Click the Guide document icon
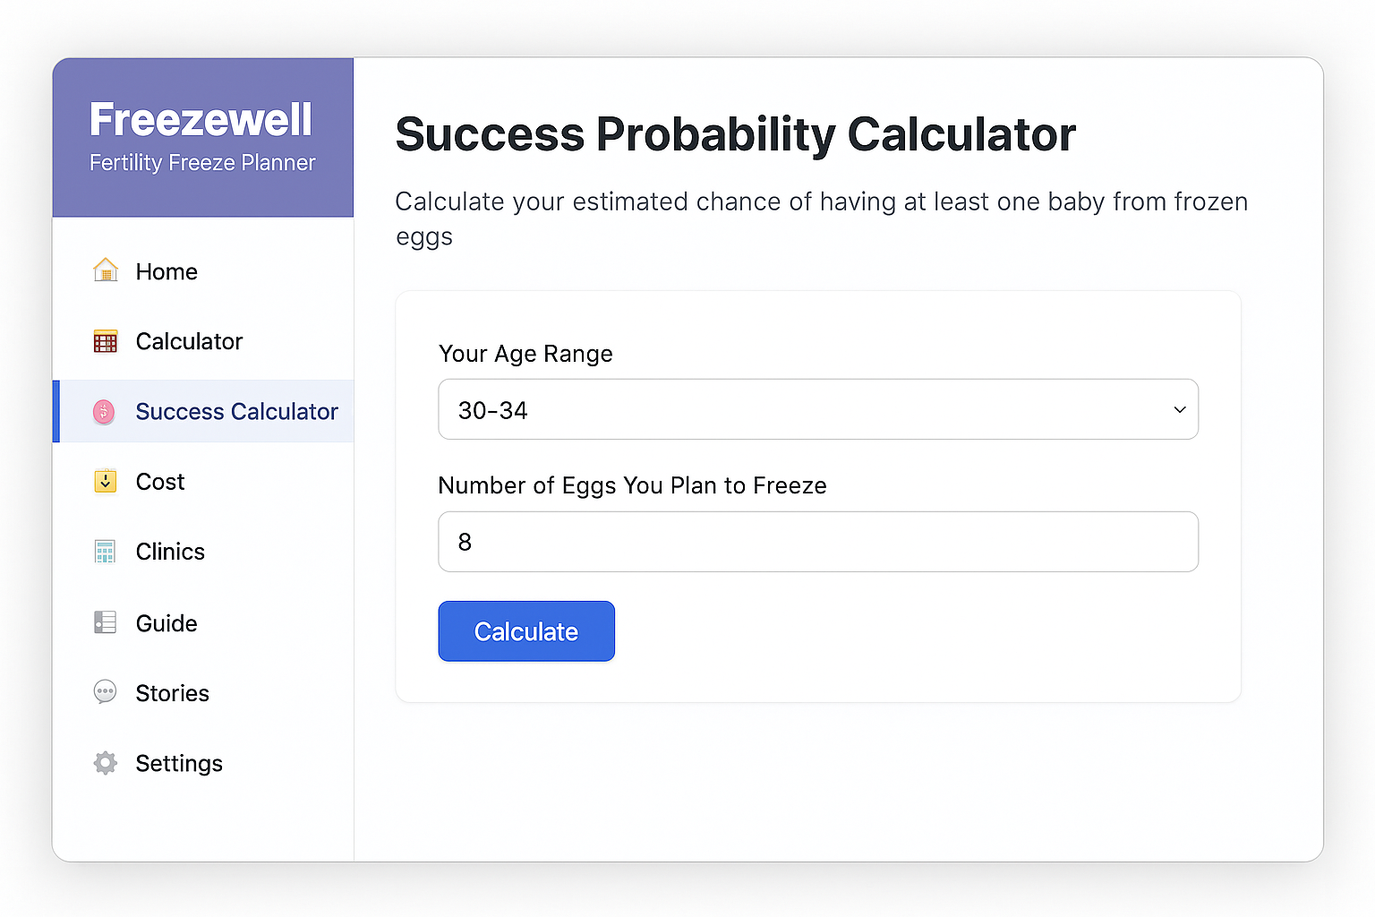Viewport: 1375px width, 917px height. point(105,622)
